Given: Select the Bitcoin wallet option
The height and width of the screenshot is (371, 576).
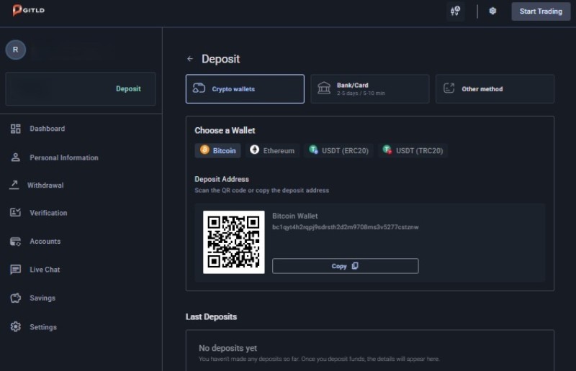Looking at the screenshot, I should click(x=218, y=151).
